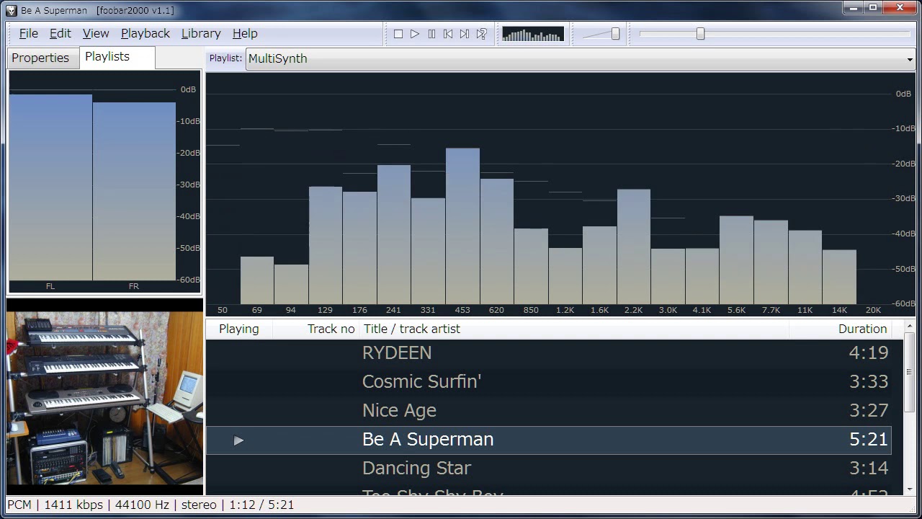The height and width of the screenshot is (519, 922).
Task: Pause the track with the Pause button
Action: click(x=431, y=34)
